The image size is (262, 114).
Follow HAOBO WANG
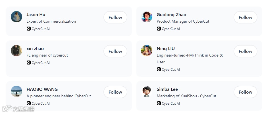tap(115, 92)
